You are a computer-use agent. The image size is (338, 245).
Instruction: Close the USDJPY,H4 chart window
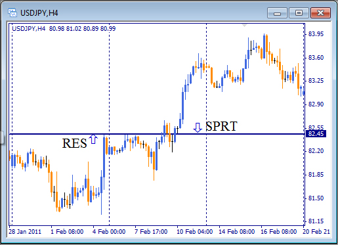(x=320, y=13)
